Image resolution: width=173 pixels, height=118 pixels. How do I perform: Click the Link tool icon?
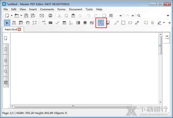(44, 23)
